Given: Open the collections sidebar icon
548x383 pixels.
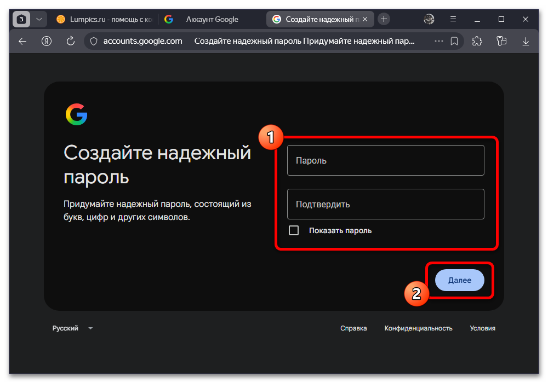Looking at the screenshot, I should click(501, 41).
